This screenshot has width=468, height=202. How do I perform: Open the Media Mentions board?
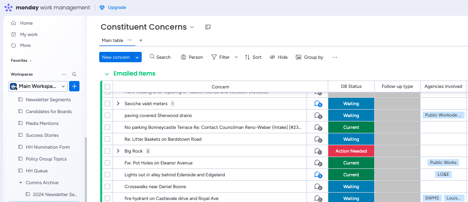pyautogui.click(x=42, y=123)
